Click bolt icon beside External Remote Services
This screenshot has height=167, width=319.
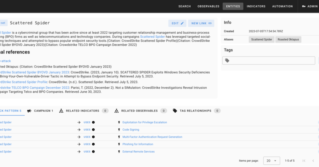119,151
